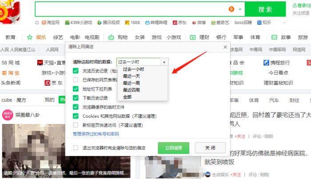This screenshot has width=311, height=179.
Task: Open the 天猫 site link icon
Action: pos(40,63)
